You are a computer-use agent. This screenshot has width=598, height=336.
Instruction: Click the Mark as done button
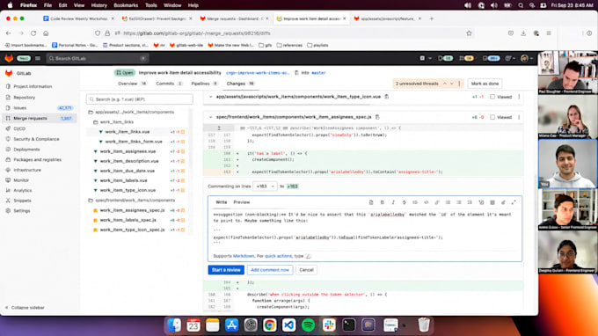485,84
